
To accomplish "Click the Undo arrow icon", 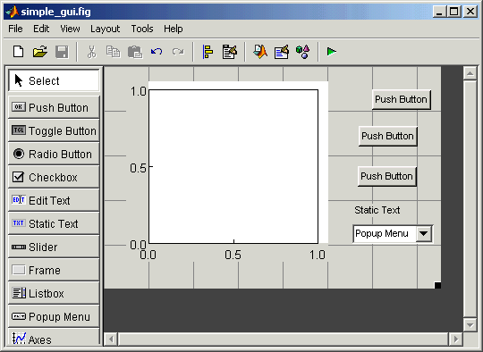I will tap(157, 52).
